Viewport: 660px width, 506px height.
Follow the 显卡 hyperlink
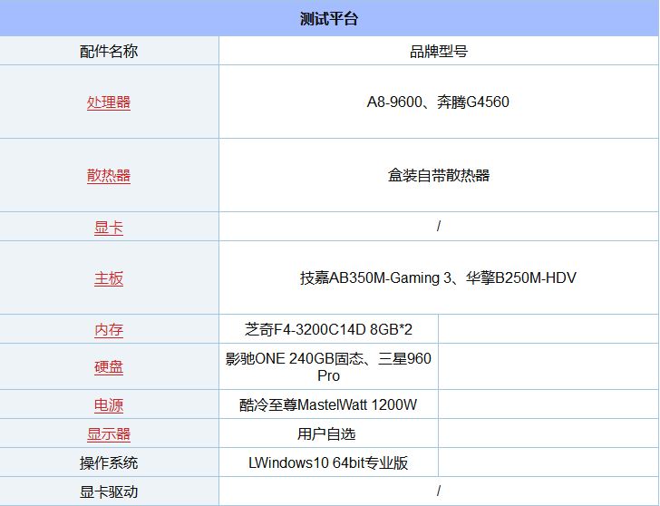(109, 228)
